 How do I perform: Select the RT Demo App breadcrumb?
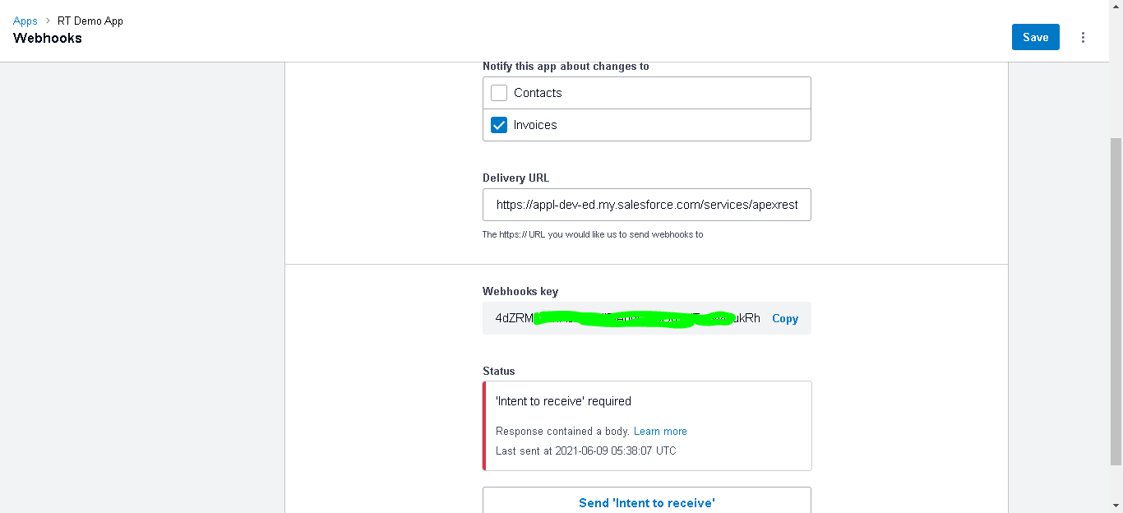coord(90,21)
